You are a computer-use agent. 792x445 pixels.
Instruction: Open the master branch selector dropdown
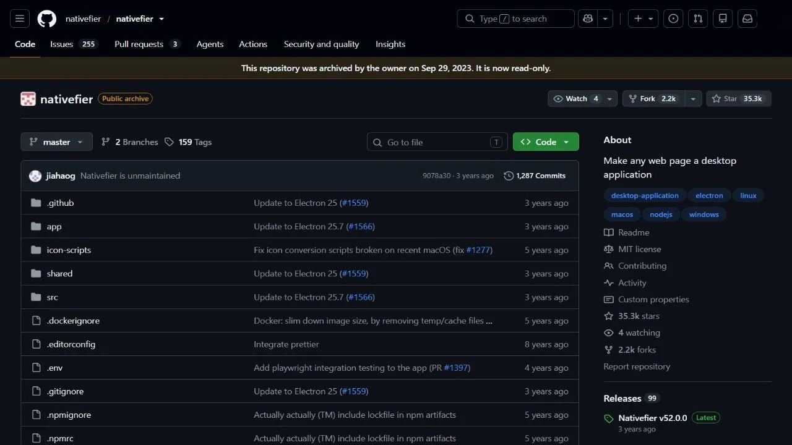click(x=56, y=142)
